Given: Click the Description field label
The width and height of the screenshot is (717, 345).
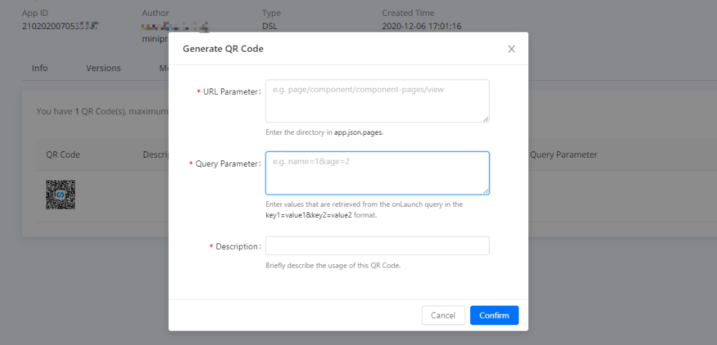Looking at the screenshot, I should pyautogui.click(x=236, y=247).
